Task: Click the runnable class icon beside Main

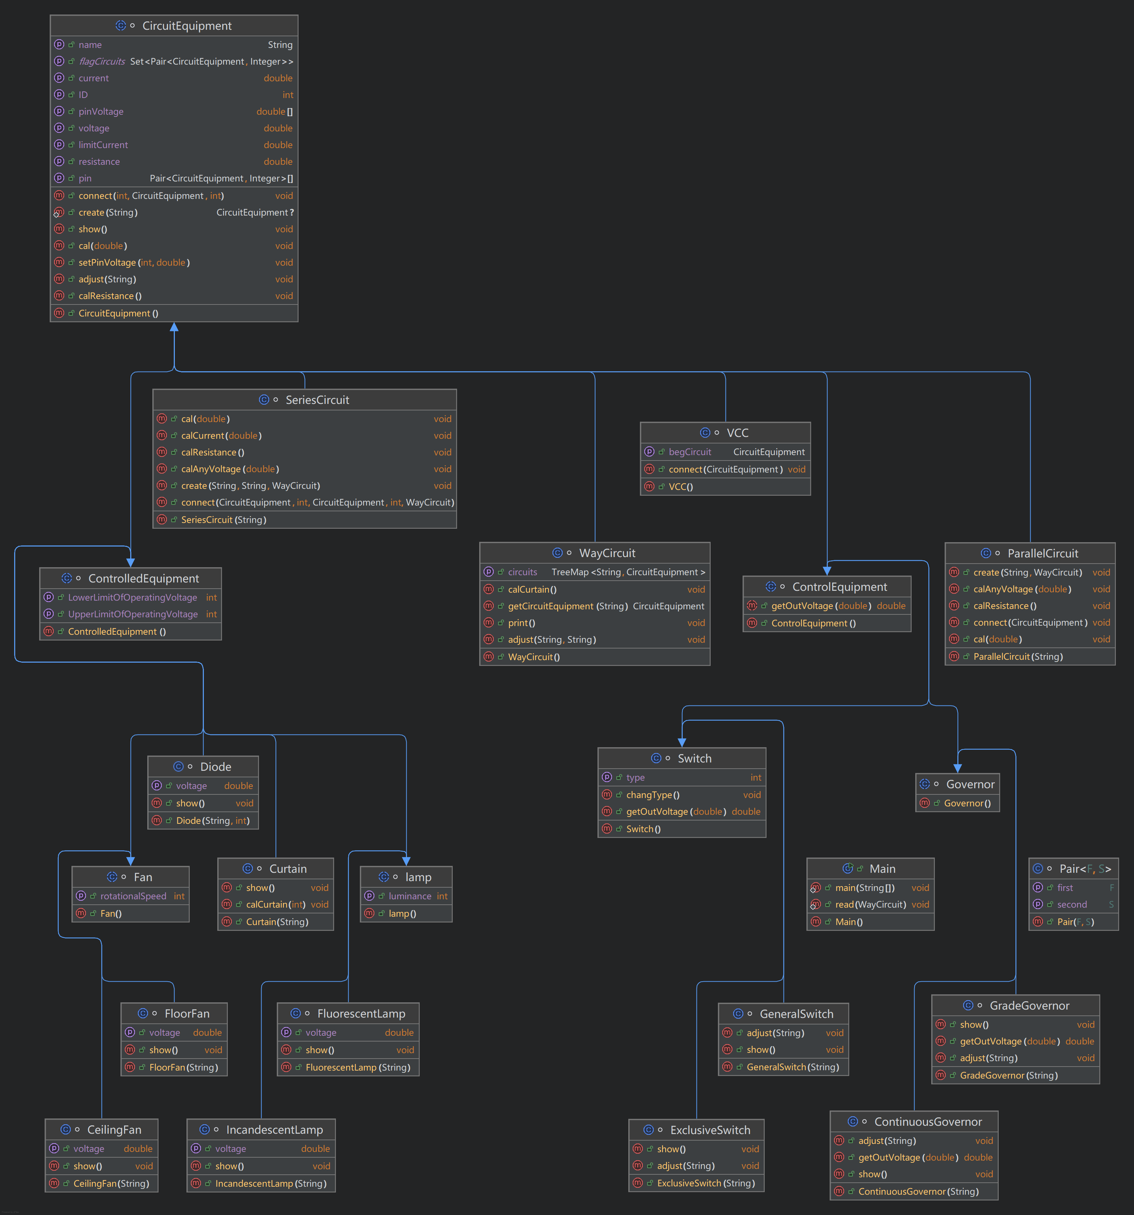Action: [x=847, y=868]
